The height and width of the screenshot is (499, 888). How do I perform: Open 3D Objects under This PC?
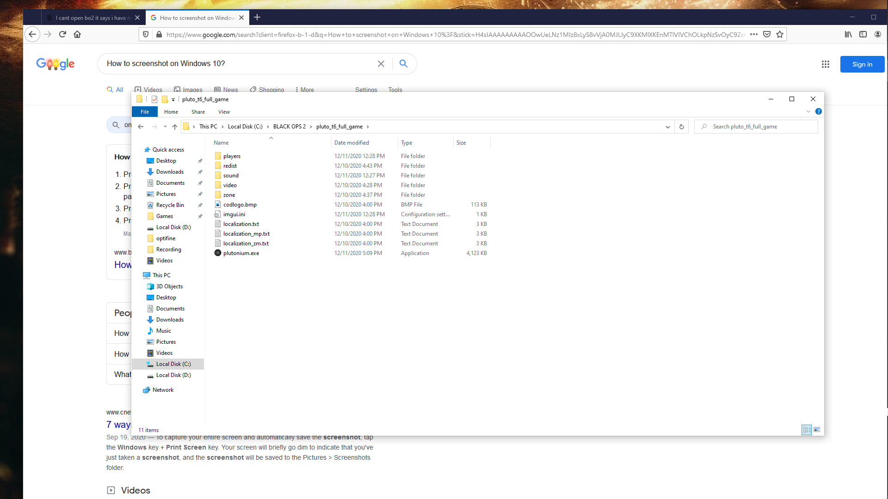[165, 286]
